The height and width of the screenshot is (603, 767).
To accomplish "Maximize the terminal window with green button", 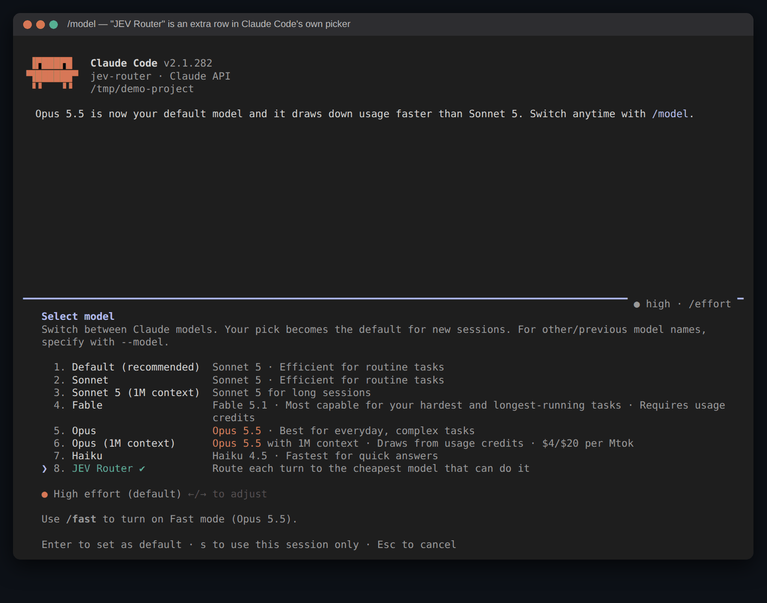I will [x=54, y=25].
